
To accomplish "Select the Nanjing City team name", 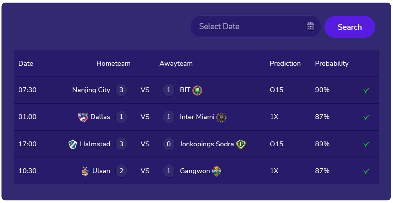I will [91, 90].
